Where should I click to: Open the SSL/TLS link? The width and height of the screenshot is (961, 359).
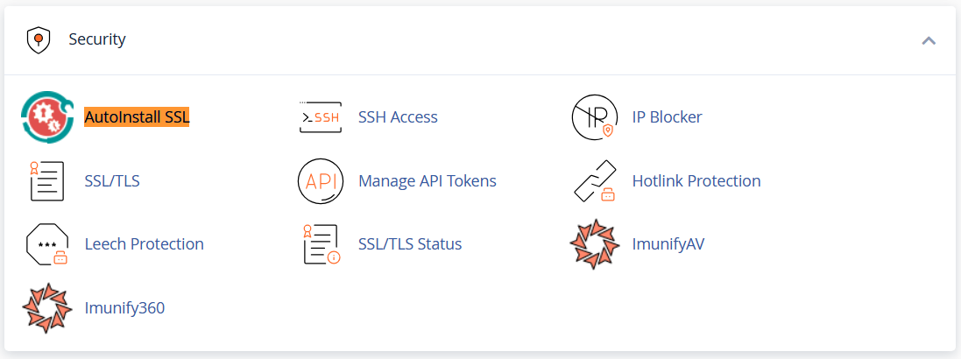point(112,180)
